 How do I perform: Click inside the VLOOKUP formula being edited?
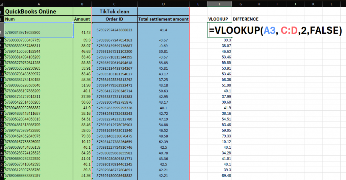click(x=275, y=30)
